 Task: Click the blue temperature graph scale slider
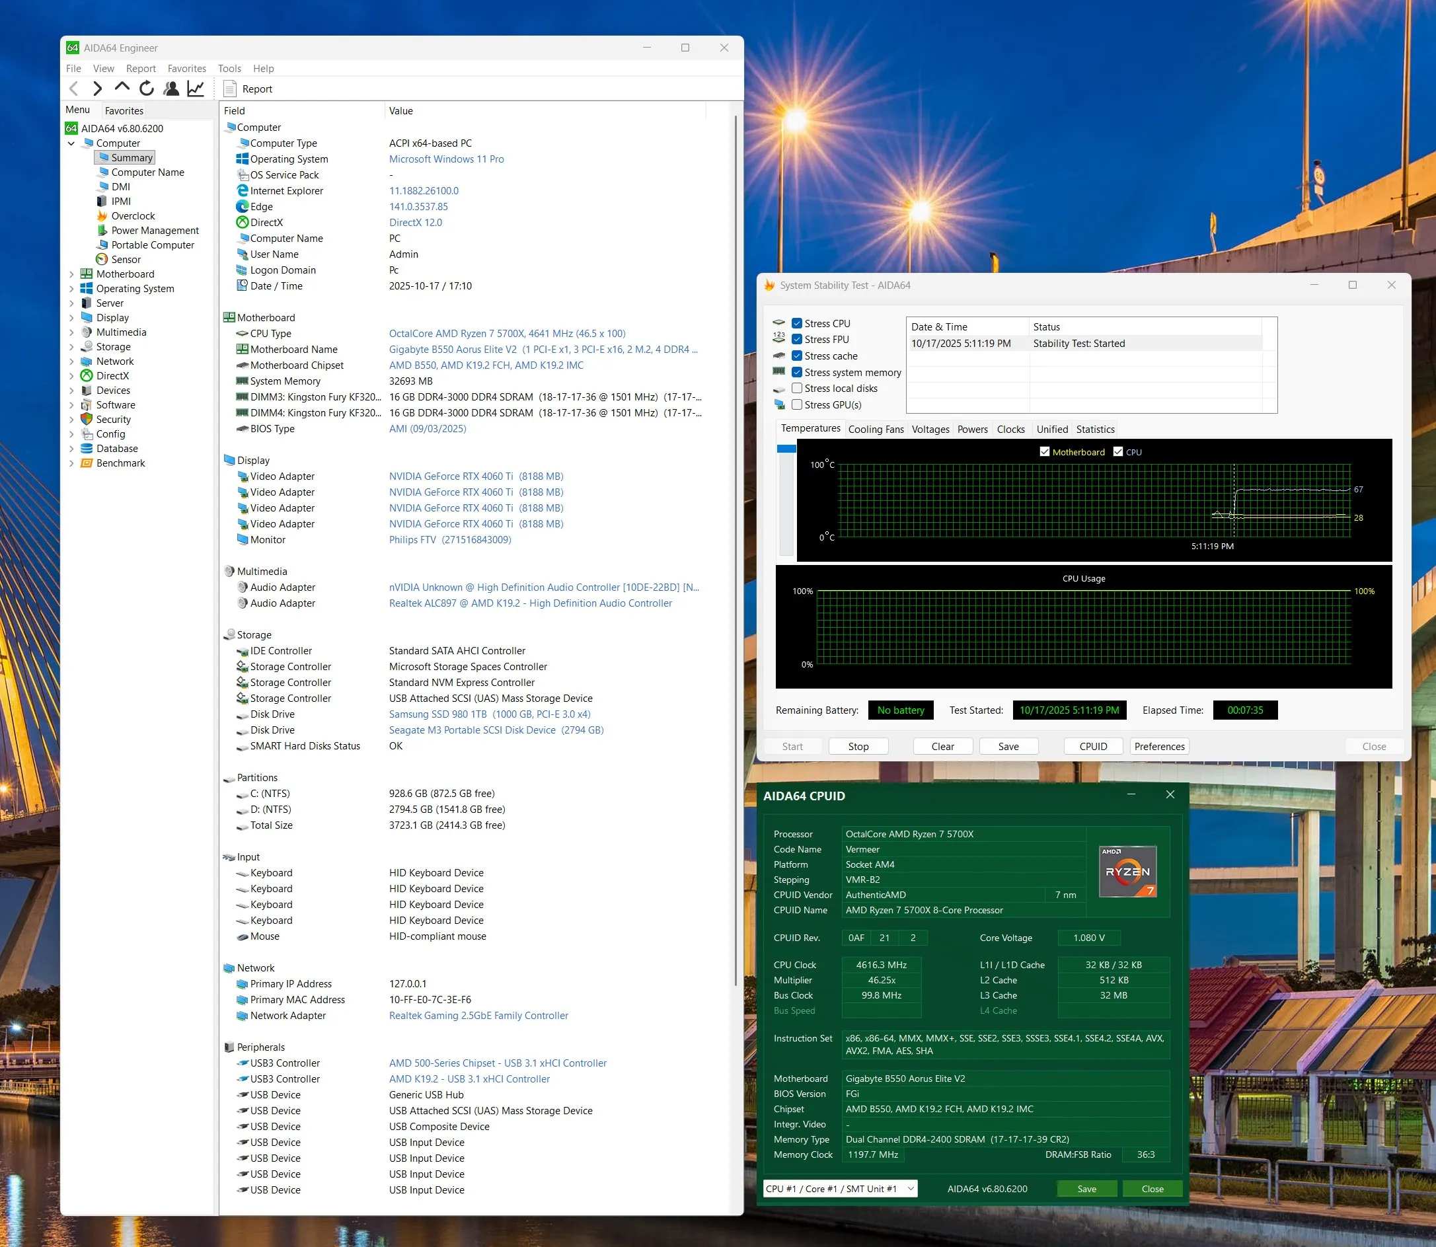pos(786,449)
